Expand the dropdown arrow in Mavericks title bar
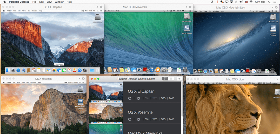Viewport: 280px width, 134px height. click(186, 7)
